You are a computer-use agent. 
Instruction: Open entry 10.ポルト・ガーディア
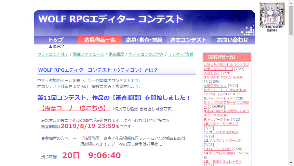(221, 124)
